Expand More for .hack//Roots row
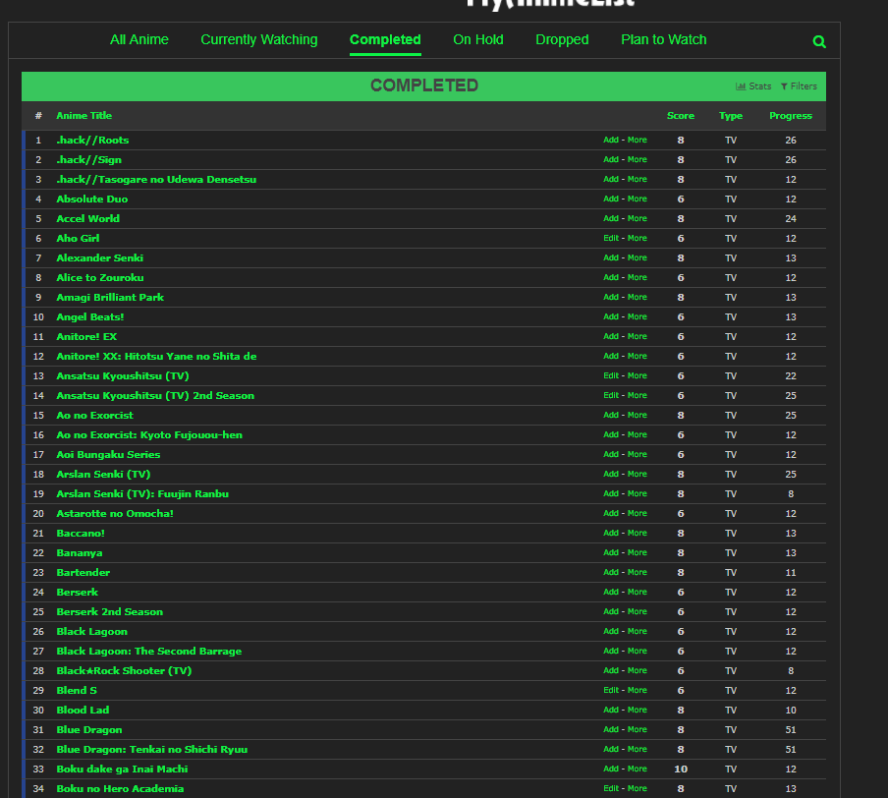 pos(638,140)
